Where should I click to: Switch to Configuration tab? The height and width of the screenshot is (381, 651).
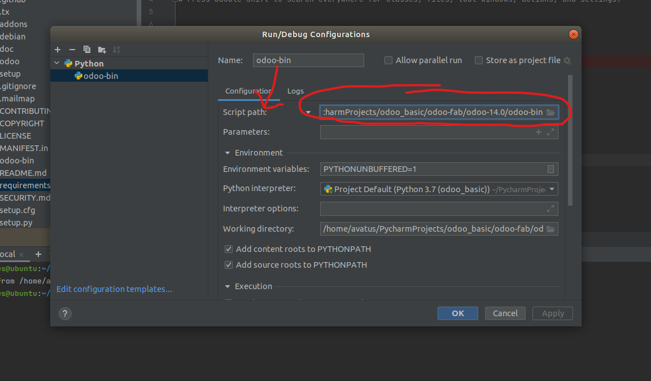[x=248, y=91]
